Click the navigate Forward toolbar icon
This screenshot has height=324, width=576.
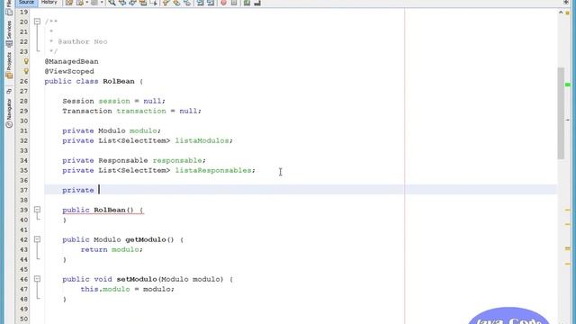click(94, 3)
